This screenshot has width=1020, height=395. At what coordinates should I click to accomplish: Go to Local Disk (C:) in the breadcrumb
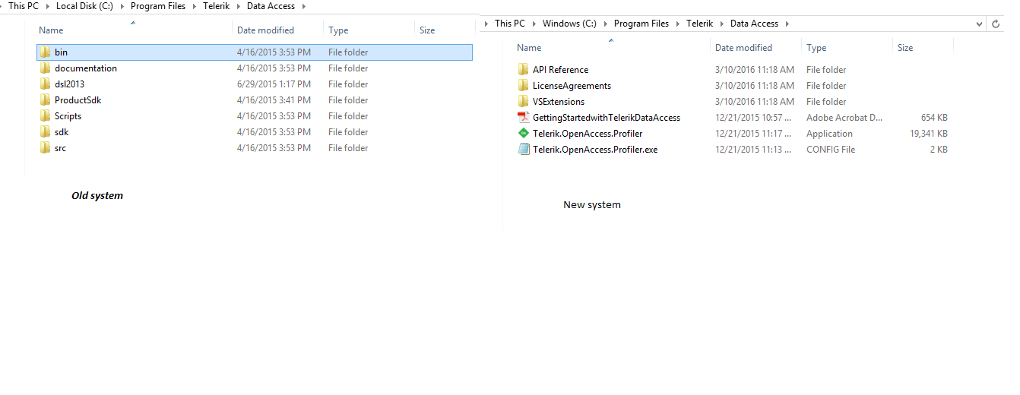click(x=84, y=6)
